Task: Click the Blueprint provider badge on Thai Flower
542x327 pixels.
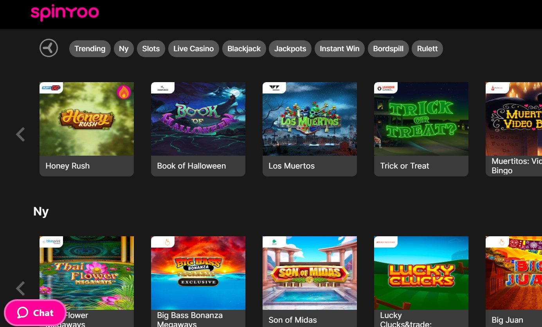Action: coord(51,242)
